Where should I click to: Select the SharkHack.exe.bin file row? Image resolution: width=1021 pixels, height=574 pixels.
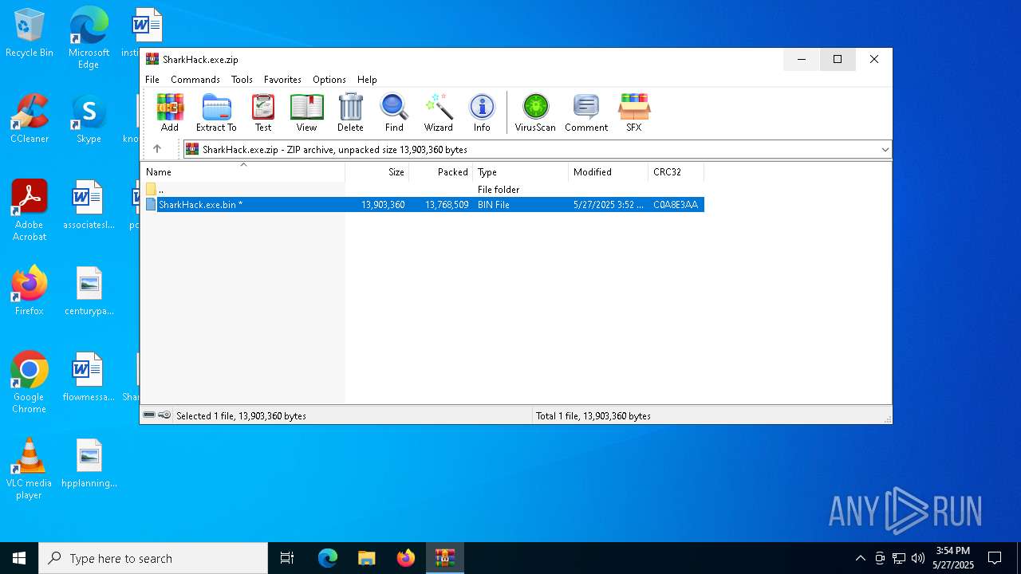423,205
